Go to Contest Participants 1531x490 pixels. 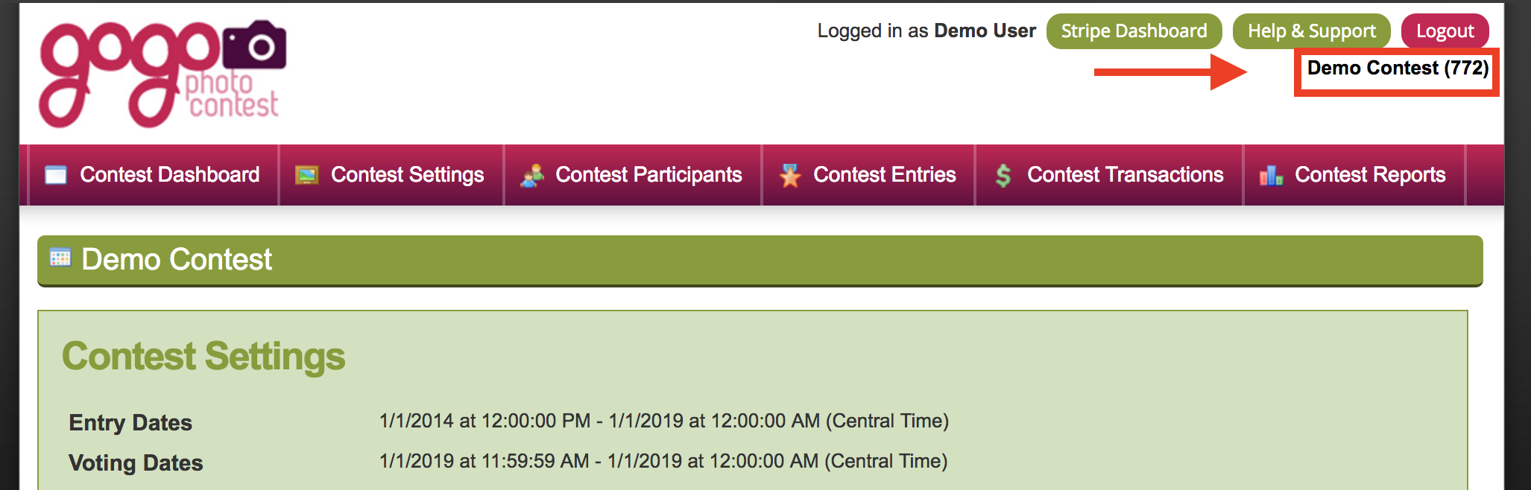633,175
